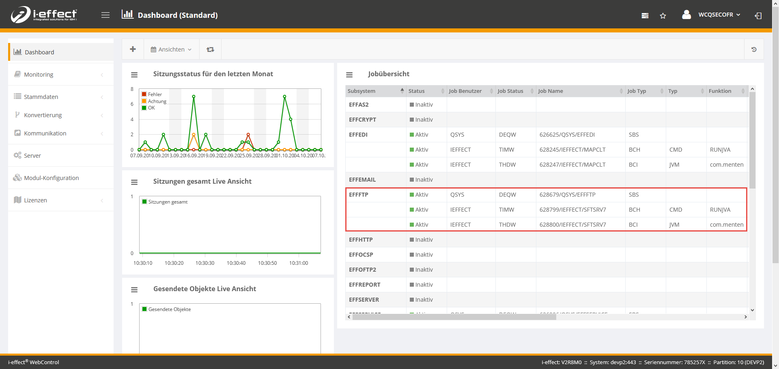The image size is (779, 369).
Task: Click the Jobübersicht horizontal scrollbar
Action: click(454, 317)
